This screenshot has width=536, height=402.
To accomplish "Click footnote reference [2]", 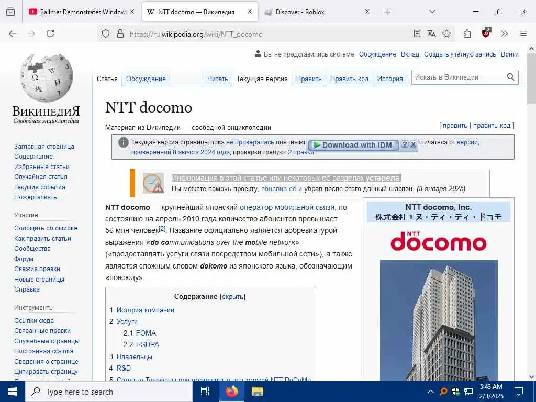I will (x=162, y=228).
